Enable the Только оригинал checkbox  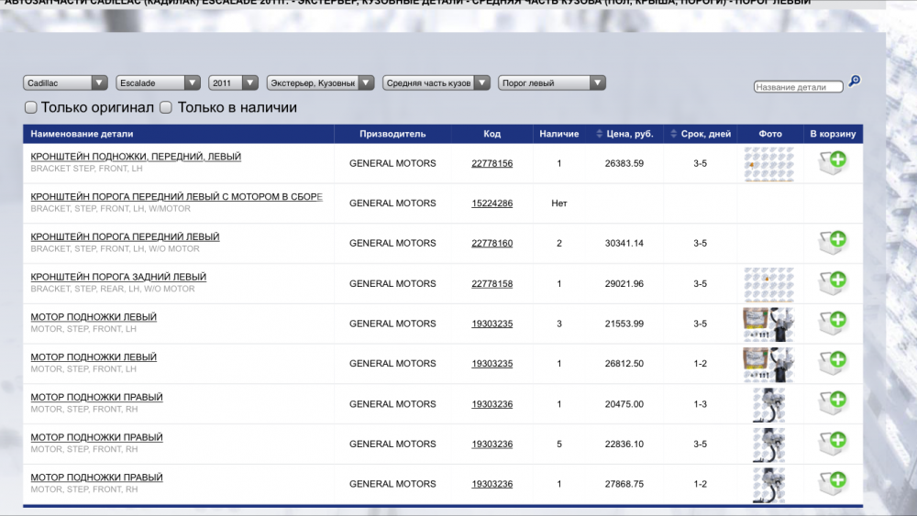(30, 107)
